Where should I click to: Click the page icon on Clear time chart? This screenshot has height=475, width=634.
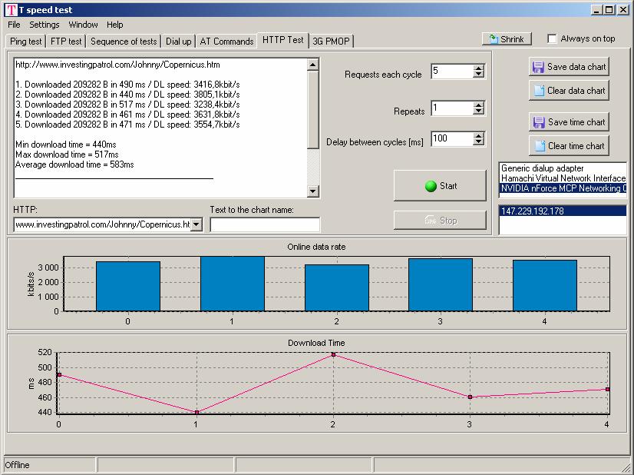(x=540, y=146)
